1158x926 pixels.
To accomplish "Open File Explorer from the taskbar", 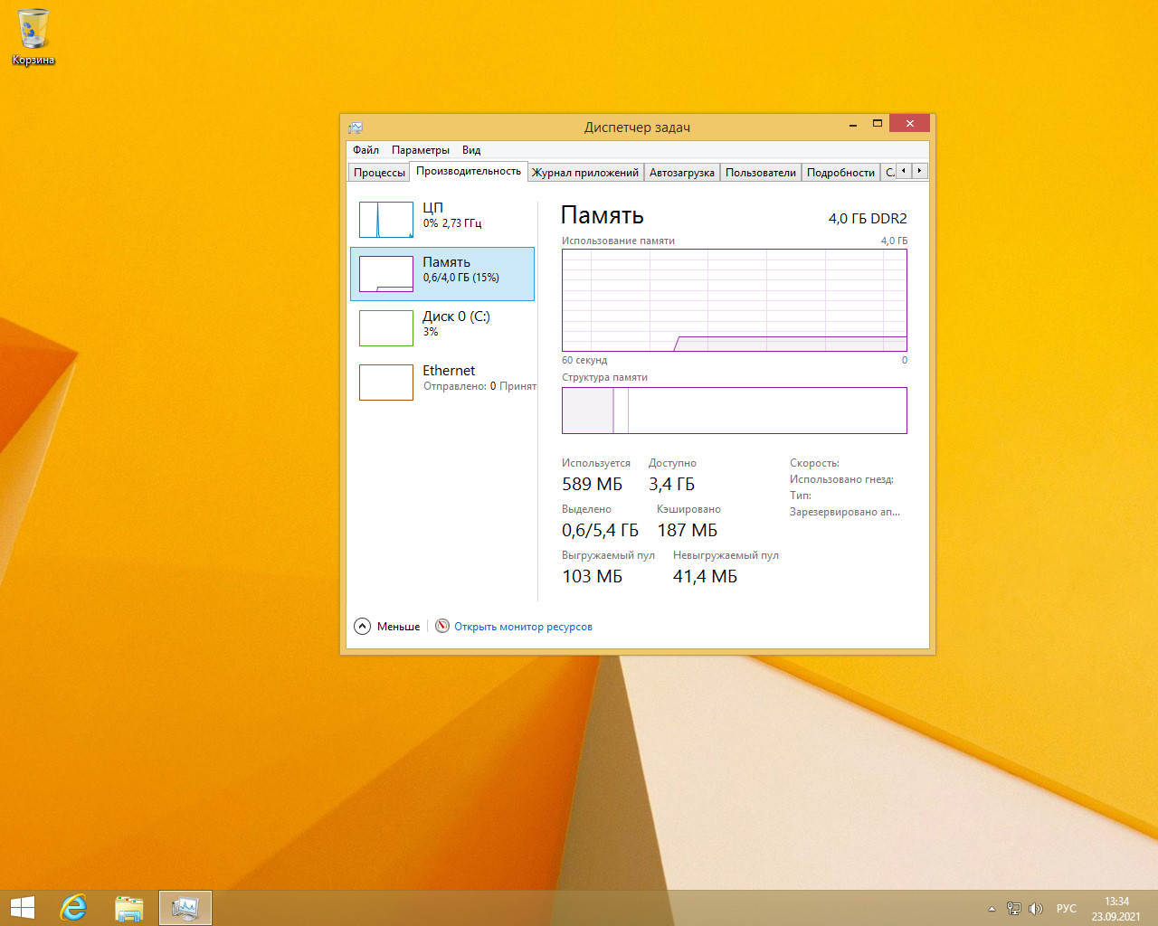I will coord(129,908).
